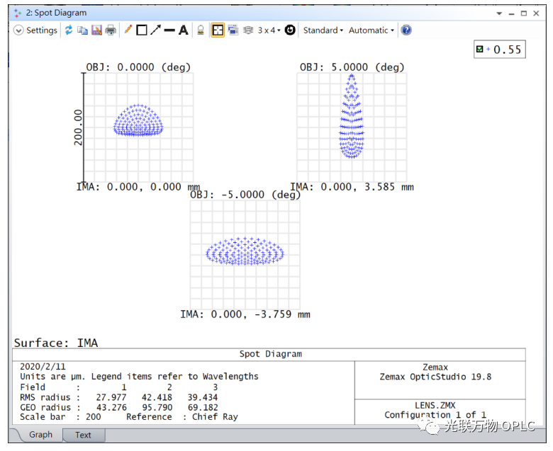Click the Save image icon

coord(96,30)
